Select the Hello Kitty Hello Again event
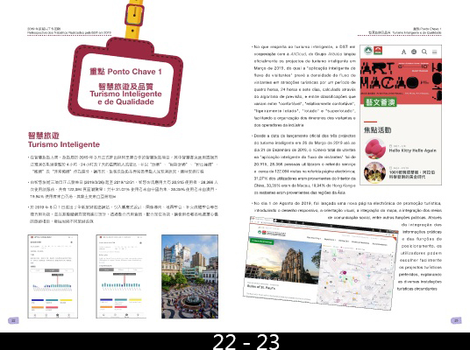This screenshot has width=470, height=350. [412, 150]
